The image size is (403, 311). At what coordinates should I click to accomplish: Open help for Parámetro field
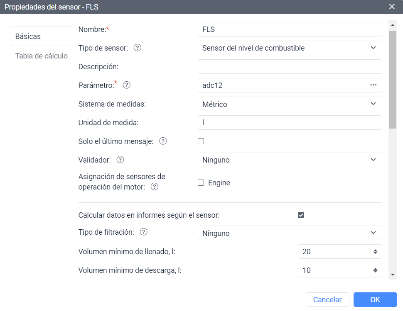(127, 85)
